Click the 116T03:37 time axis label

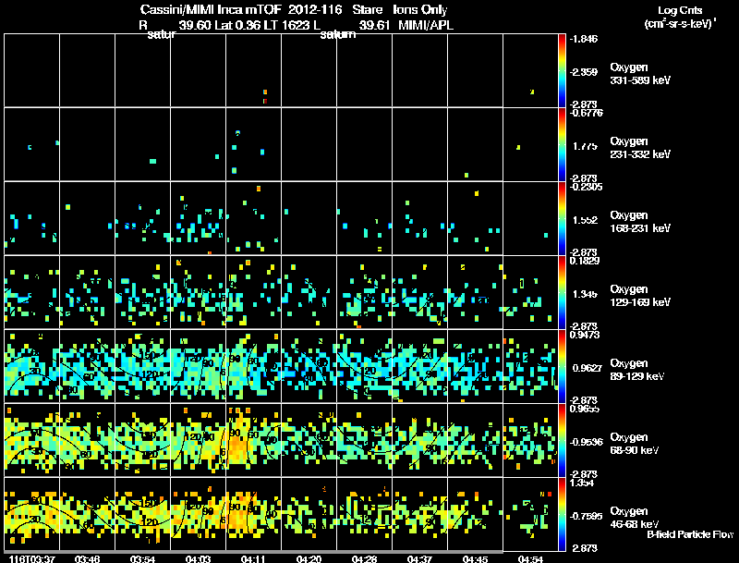click(32, 559)
